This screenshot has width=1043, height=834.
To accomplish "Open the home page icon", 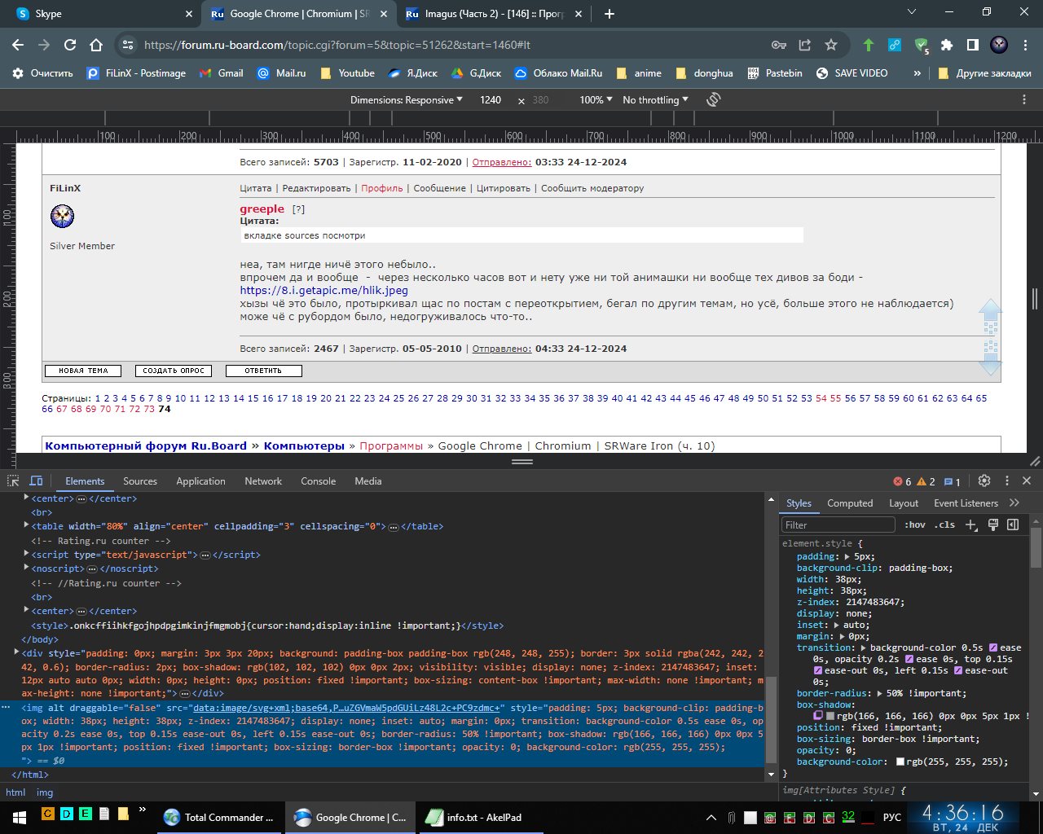I will (96, 45).
